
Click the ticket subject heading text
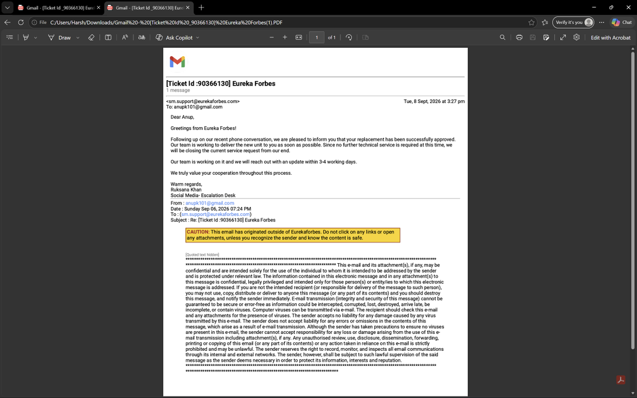coord(221,83)
